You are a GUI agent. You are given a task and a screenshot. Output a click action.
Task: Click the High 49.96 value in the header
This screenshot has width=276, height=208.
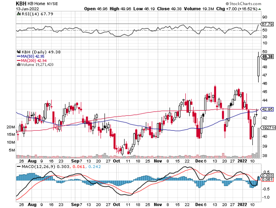(x=120, y=9)
